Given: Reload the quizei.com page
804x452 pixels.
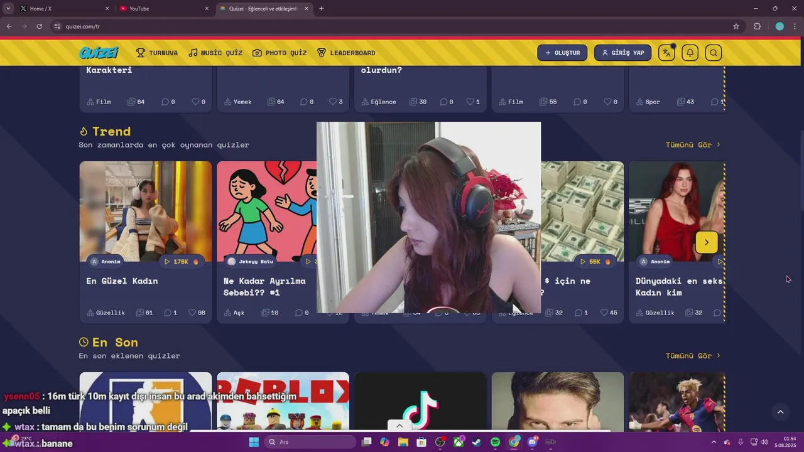Looking at the screenshot, I should pyautogui.click(x=39, y=26).
